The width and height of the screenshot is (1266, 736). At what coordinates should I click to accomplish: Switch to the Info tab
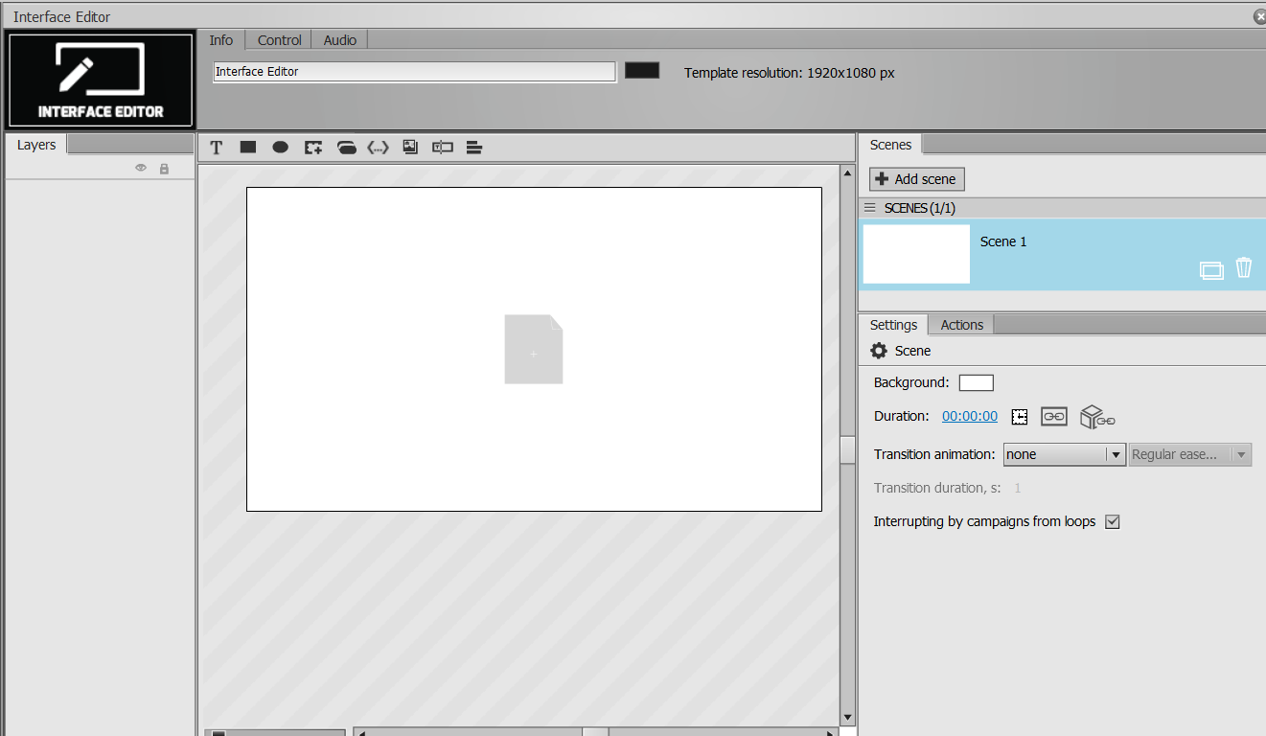coord(221,40)
